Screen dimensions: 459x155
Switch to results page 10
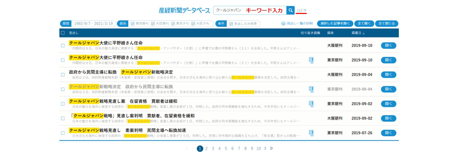tap(258, 149)
